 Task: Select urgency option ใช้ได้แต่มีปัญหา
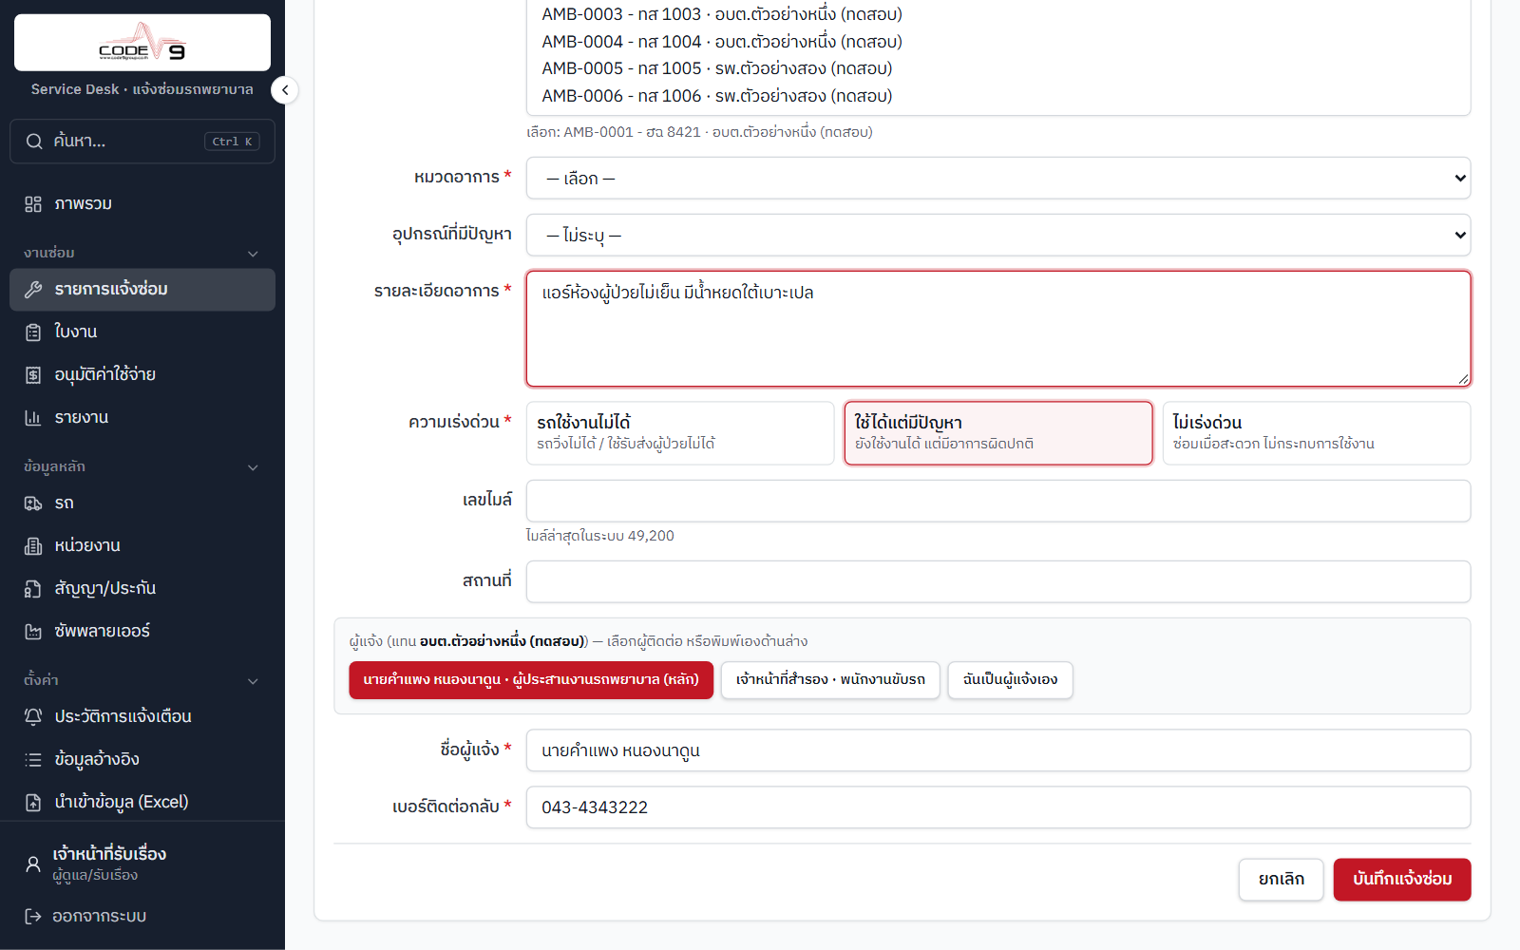[x=998, y=433]
